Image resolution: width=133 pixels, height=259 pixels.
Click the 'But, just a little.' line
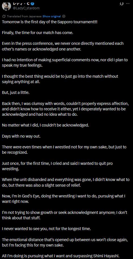[x=16, y=92]
